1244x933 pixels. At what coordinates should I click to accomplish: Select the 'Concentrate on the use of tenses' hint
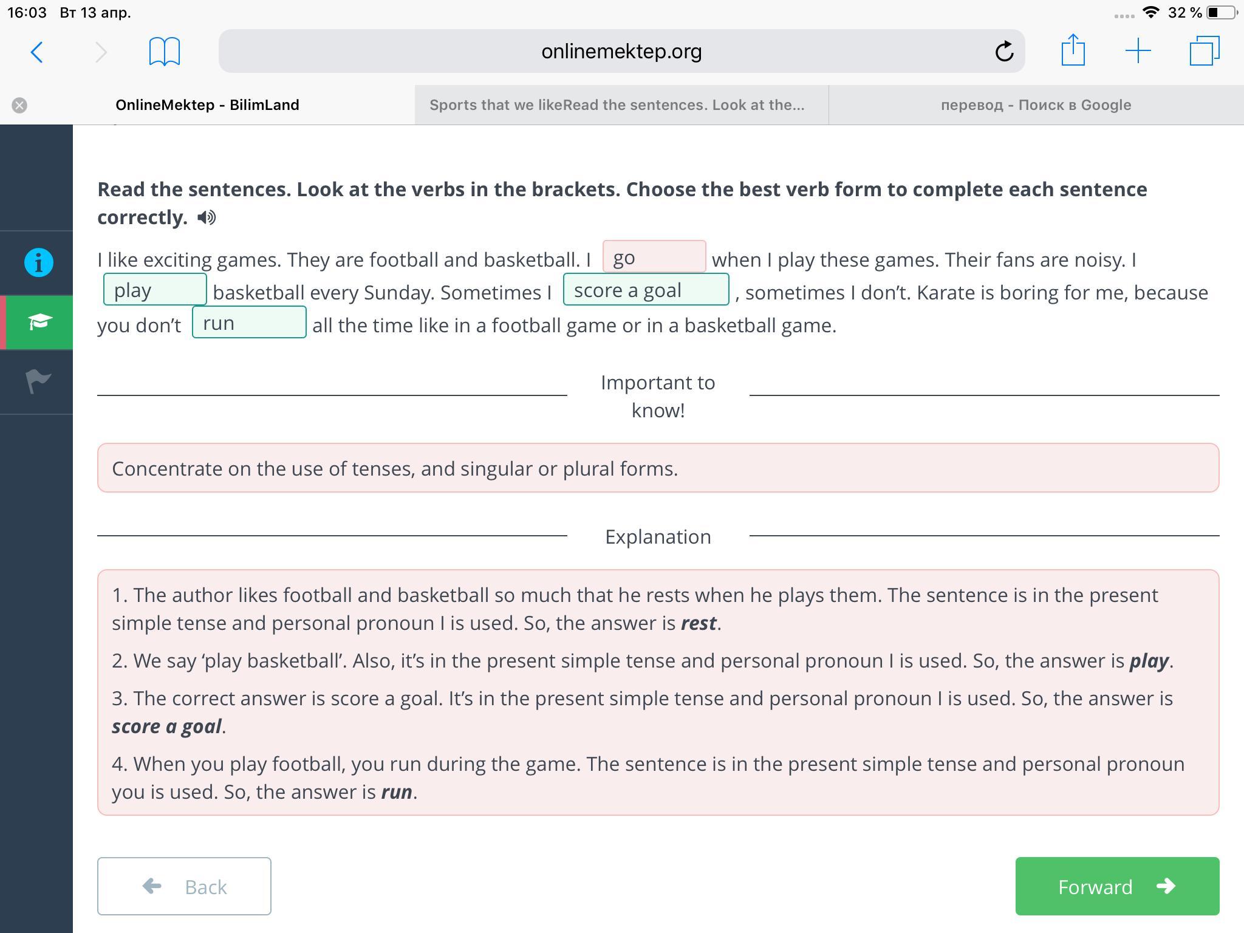point(658,468)
